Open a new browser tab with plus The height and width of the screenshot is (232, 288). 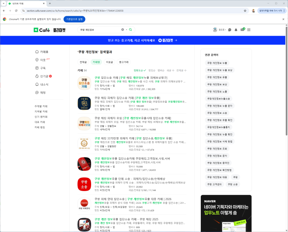tap(50, 3)
